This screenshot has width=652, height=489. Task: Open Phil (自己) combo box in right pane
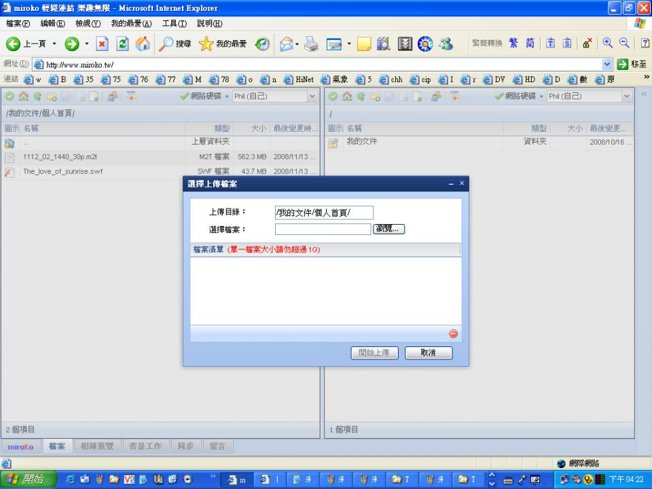click(590, 96)
